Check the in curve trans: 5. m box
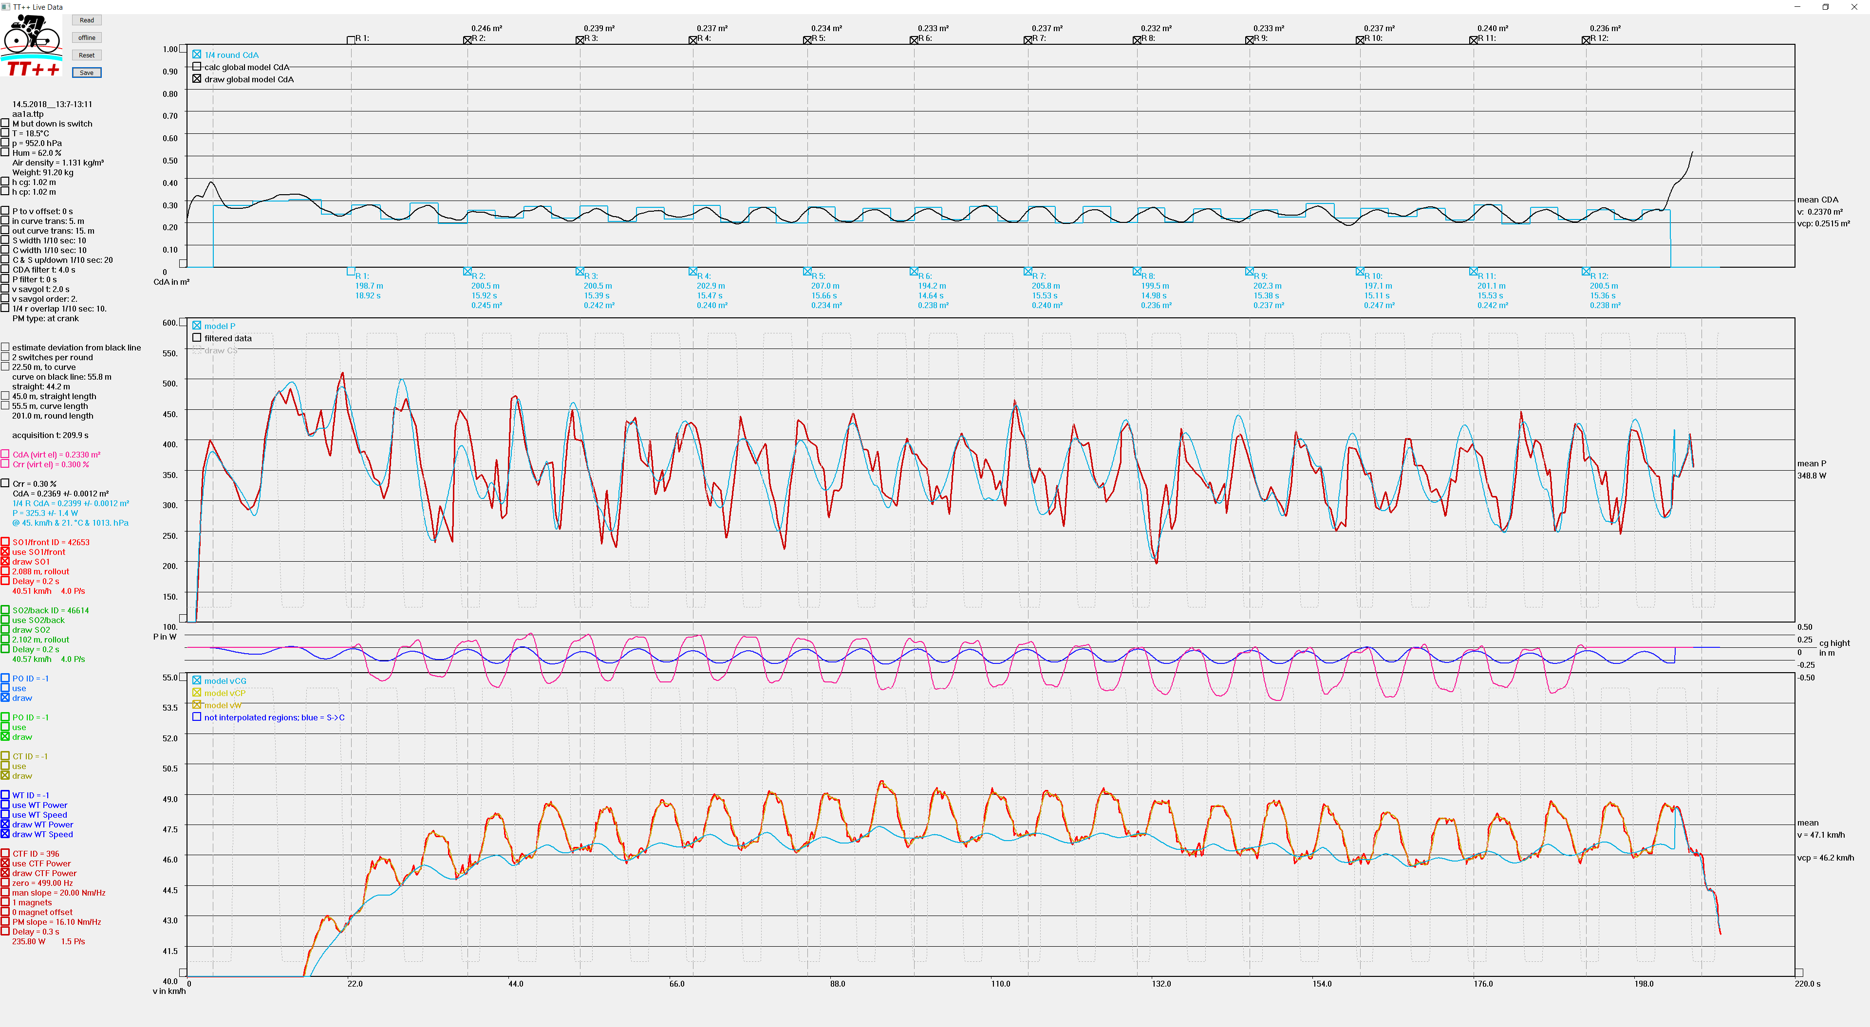This screenshot has width=1870, height=1027. (x=5, y=220)
